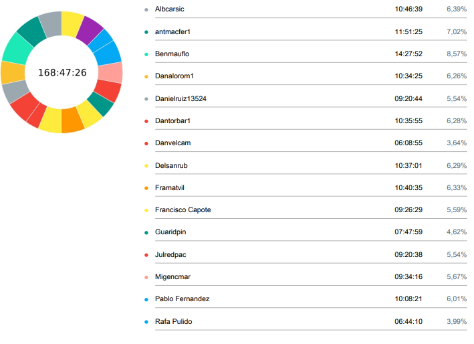
Task: Click the orange dot next to Framatvil
Action: point(146,188)
